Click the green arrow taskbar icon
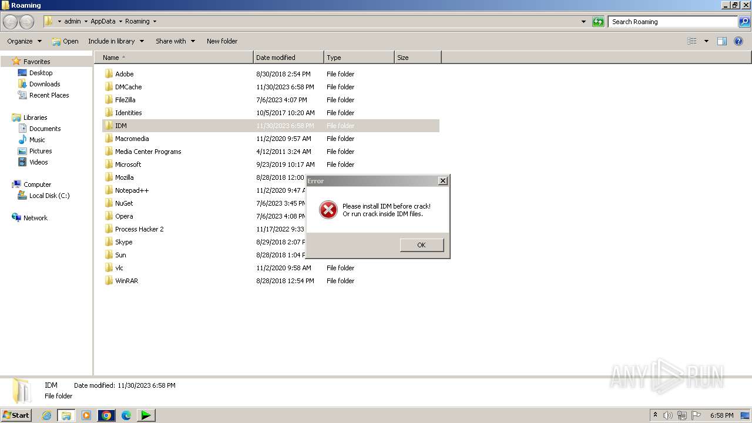The height and width of the screenshot is (423, 752). tap(146, 415)
